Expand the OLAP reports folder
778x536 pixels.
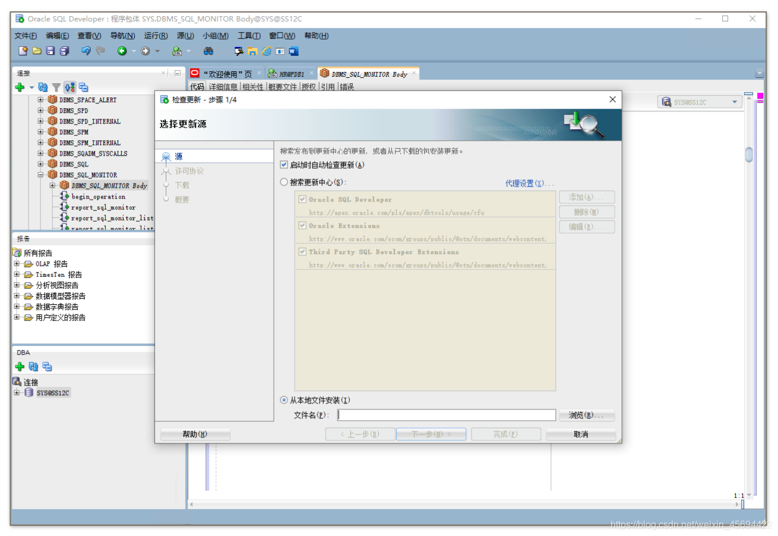(17, 264)
